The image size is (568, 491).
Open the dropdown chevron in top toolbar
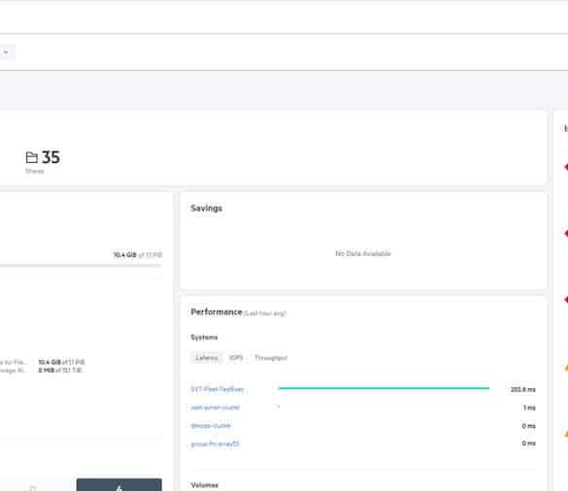(x=6, y=51)
